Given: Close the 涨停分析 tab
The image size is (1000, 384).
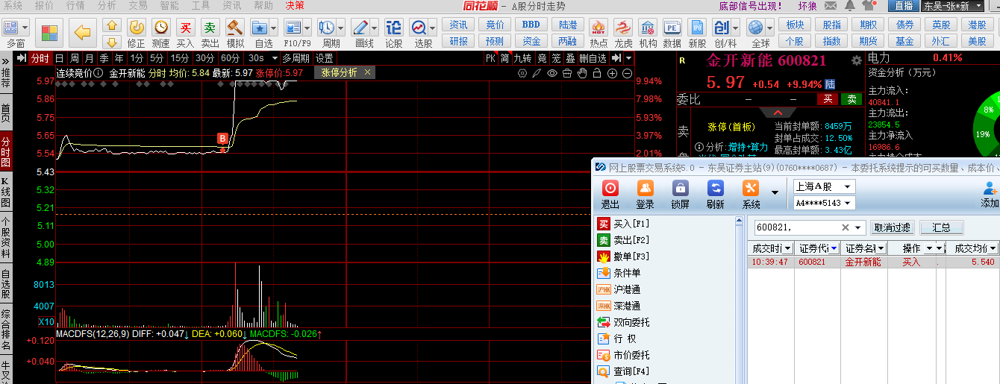Looking at the screenshot, I should point(367,72).
